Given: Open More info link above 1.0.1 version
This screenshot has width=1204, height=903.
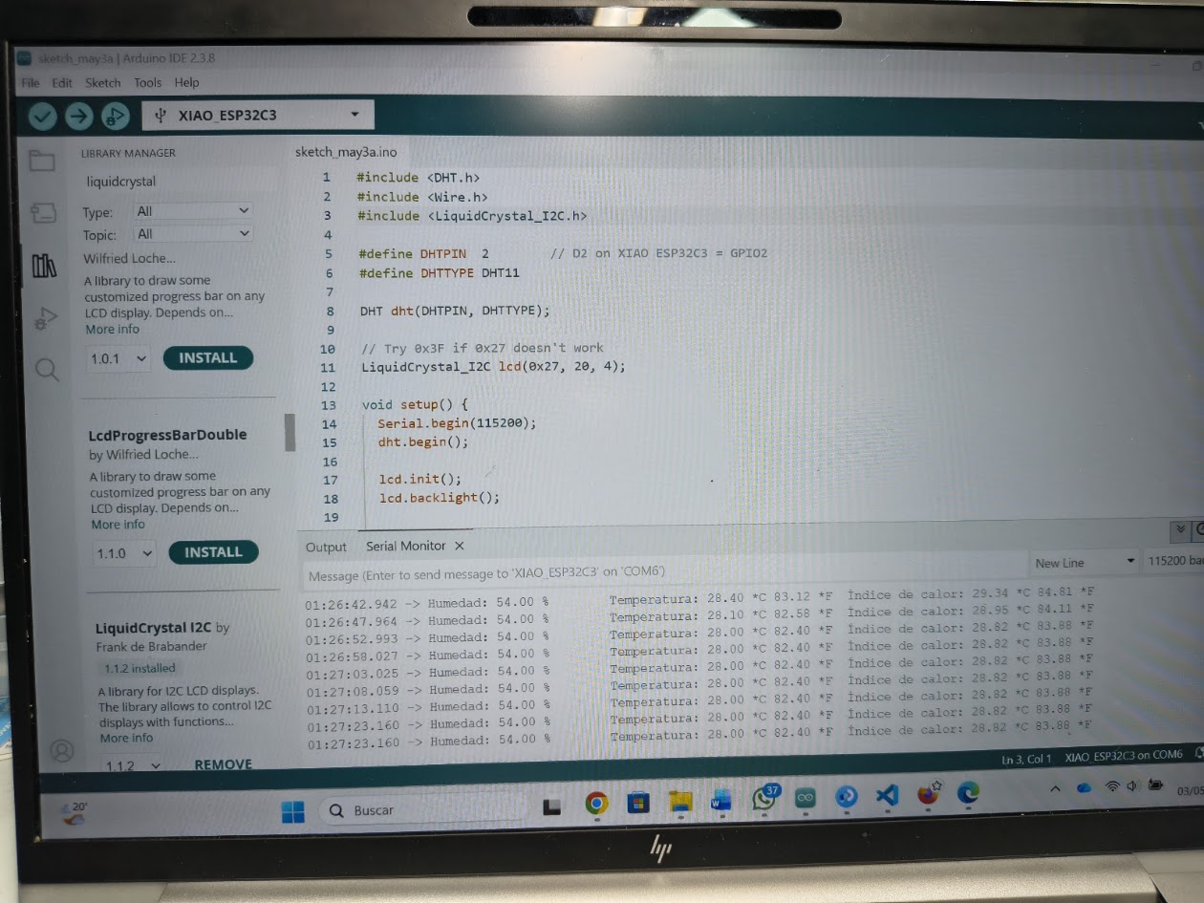Looking at the screenshot, I should pos(112,329).
